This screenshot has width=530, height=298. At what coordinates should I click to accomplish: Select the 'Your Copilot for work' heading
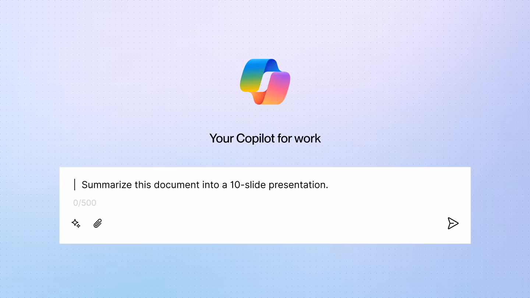(x=265, y=138)
